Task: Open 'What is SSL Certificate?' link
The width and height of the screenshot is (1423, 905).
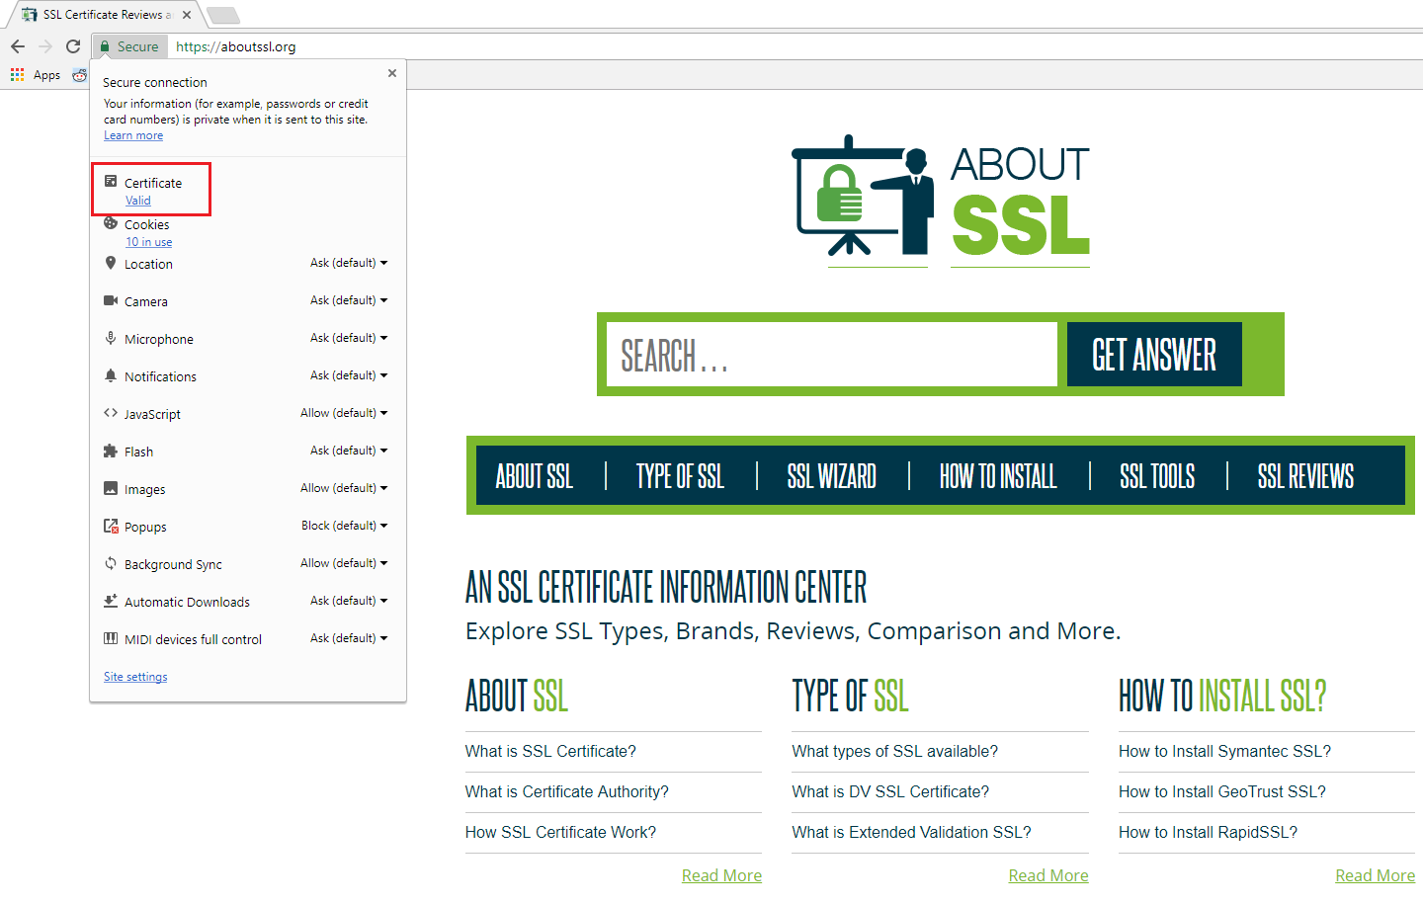Action: tap(550, 751)
